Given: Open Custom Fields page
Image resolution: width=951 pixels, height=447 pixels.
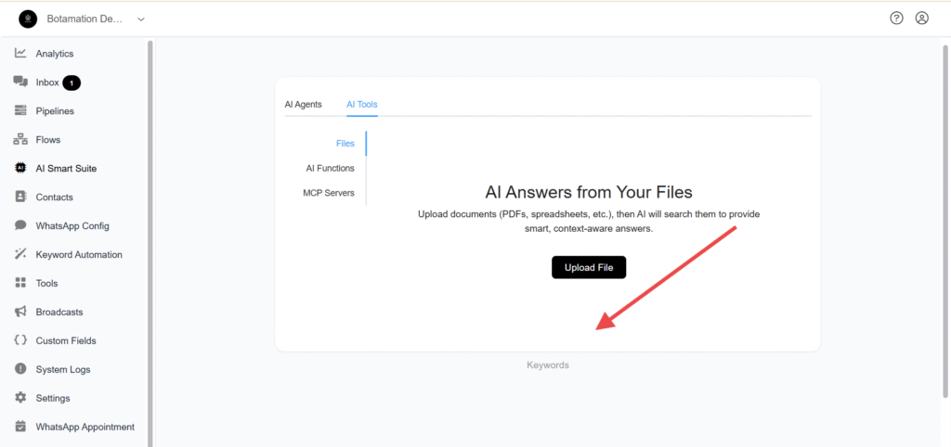Looking at the screenshot, I should point(66,340).
